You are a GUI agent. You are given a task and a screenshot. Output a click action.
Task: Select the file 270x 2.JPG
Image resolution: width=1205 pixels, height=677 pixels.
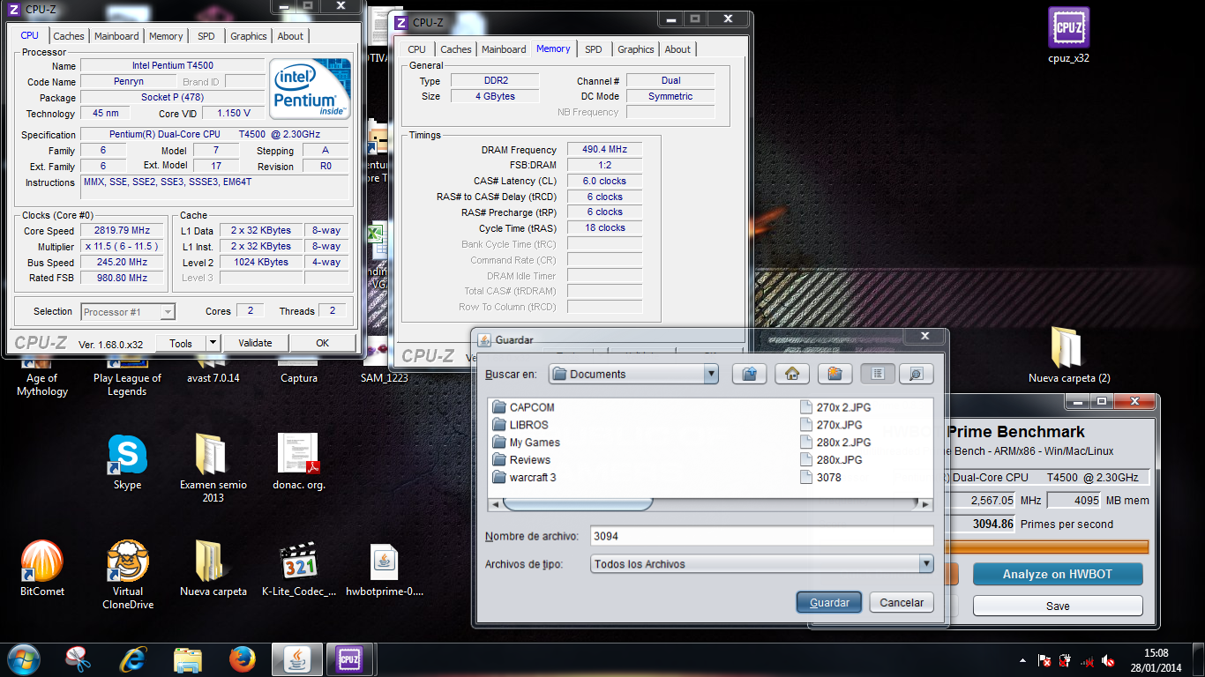point(835,407)
